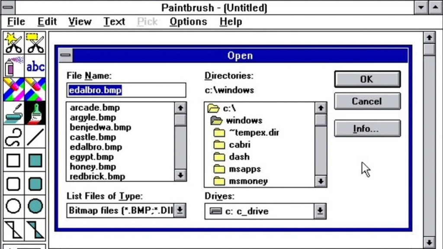Click the File Name input field

126,90
